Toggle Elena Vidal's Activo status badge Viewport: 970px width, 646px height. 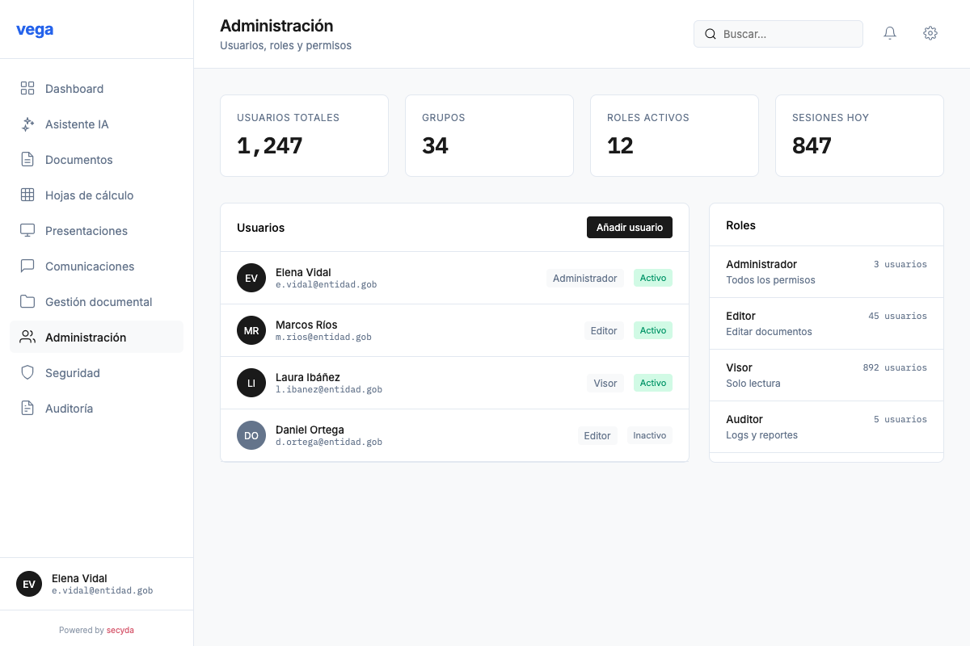(652, 278)
